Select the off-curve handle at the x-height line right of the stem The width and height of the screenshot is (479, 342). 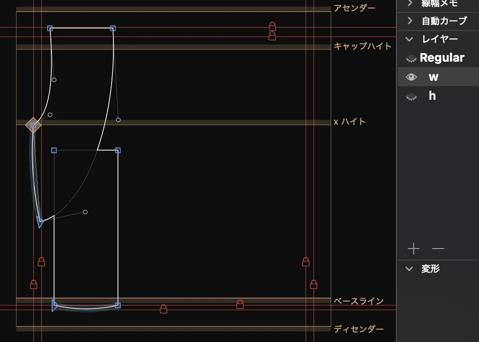[x=118, y=120]
